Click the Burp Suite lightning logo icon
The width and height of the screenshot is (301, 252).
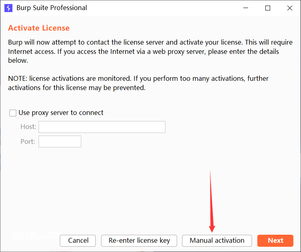(x=8, y=8)
